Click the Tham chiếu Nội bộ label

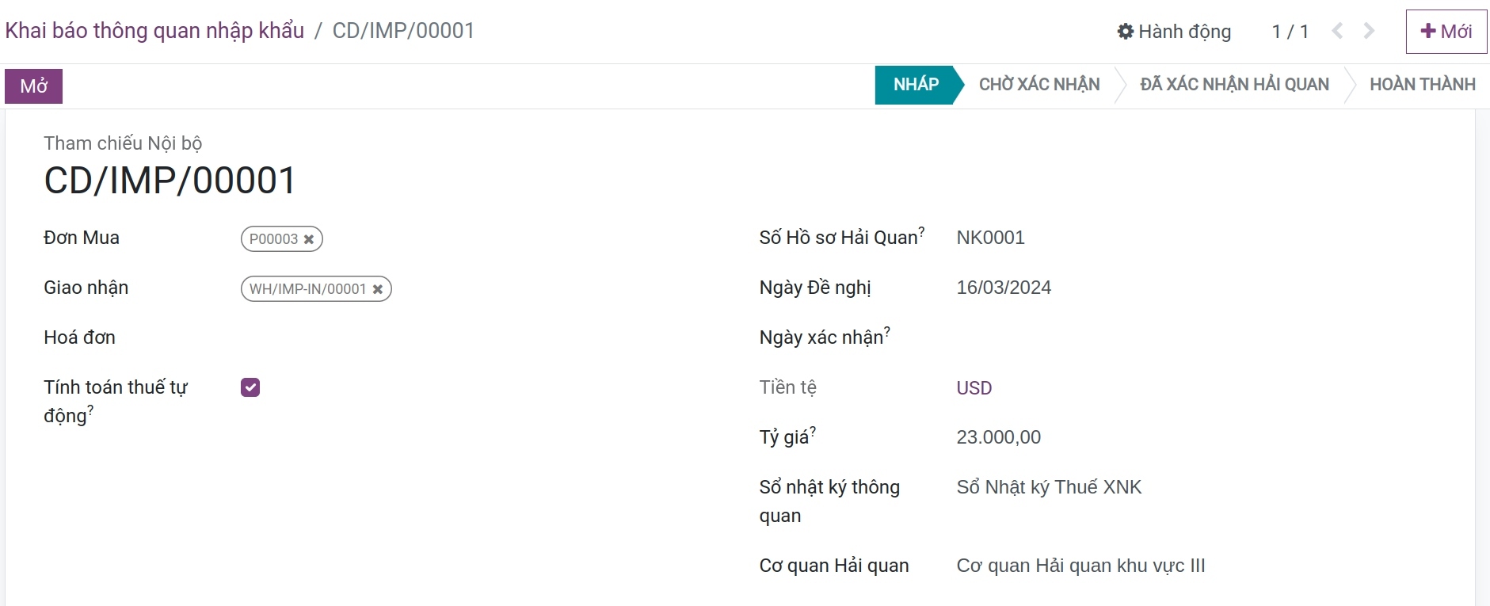pos(123,143)
